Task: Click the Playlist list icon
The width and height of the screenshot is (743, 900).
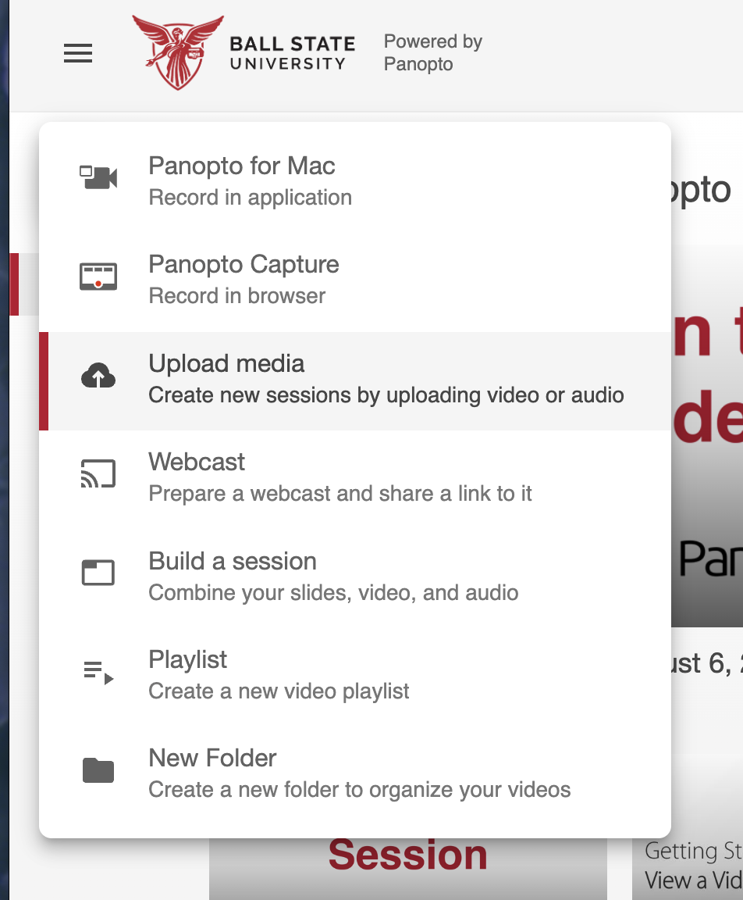Action: pos(98,670)
